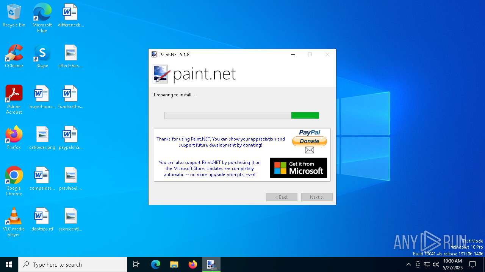Viewport: 485px width, 272px height.
Task: Click the Get it from Microsoft badge
Action: click(x=299, y=168)
